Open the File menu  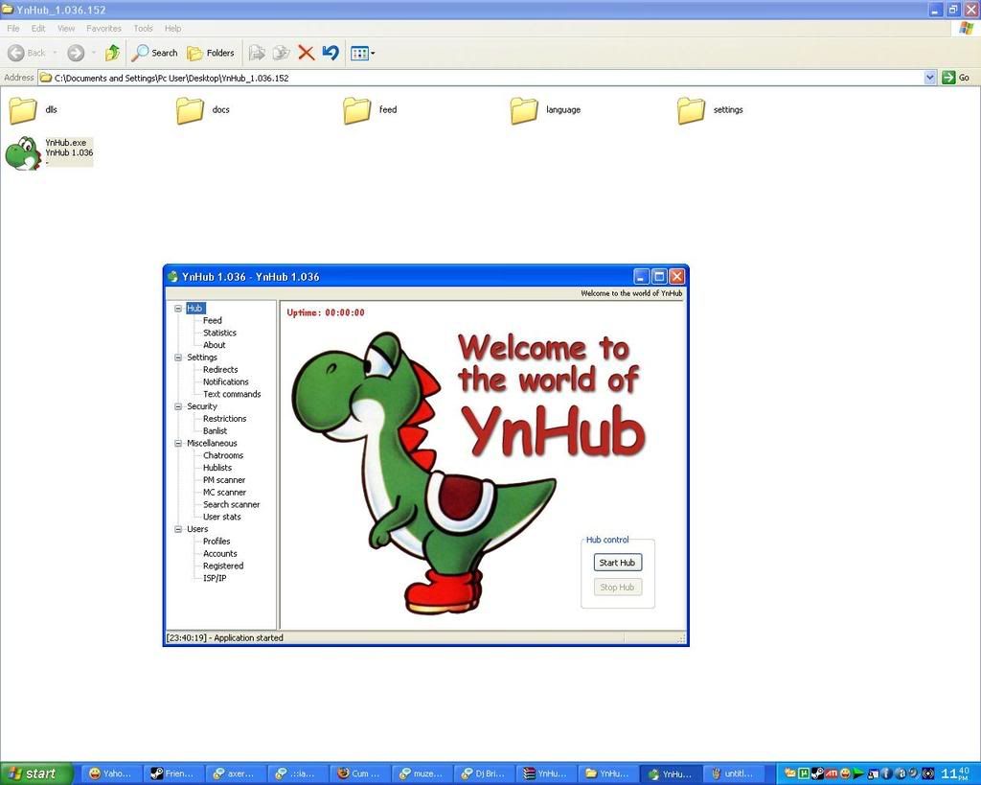(x=13, y=28)
